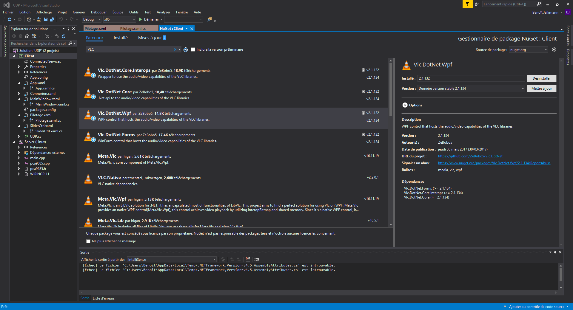The width and height of the screenshot is (573, 310).
Task: Open the Version 'Dernière version stable 2.1.134' dropdown
Action: [471, 89]
